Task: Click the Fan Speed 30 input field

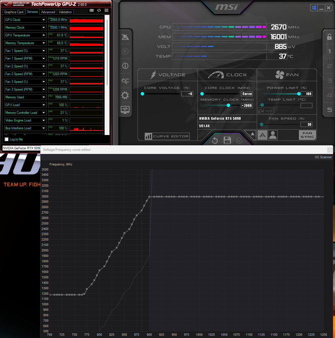Action: click(x=306, y=124)
